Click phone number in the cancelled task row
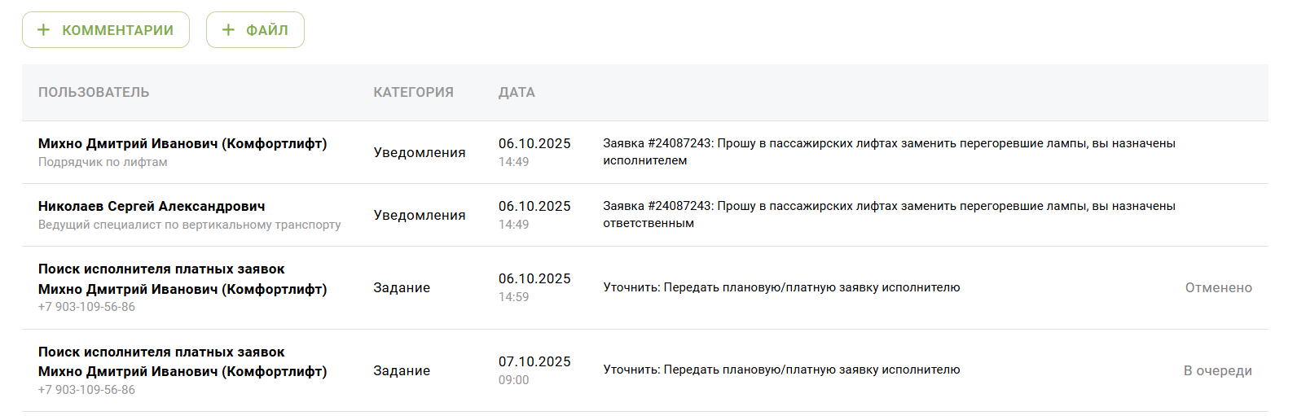Viewport: 1297px width, 420px height. click(x=87, y=308)
